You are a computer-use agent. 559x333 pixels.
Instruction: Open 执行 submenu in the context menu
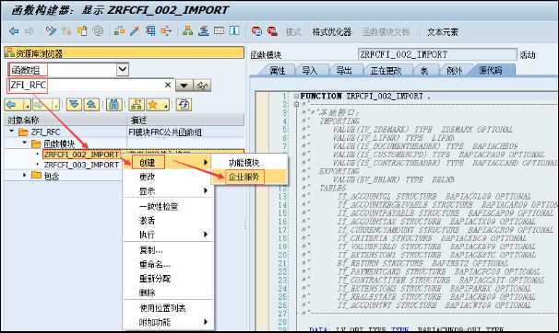coord(168,235)
